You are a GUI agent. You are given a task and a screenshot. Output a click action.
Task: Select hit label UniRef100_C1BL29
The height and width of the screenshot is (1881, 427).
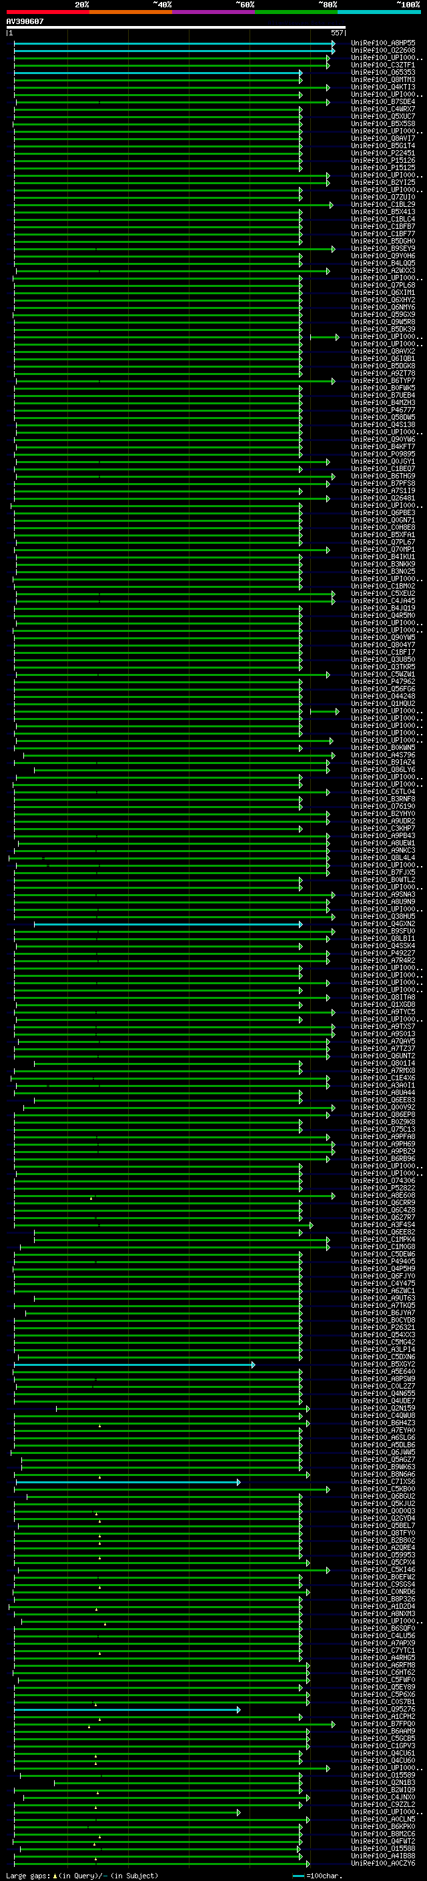tap(383, 204)
